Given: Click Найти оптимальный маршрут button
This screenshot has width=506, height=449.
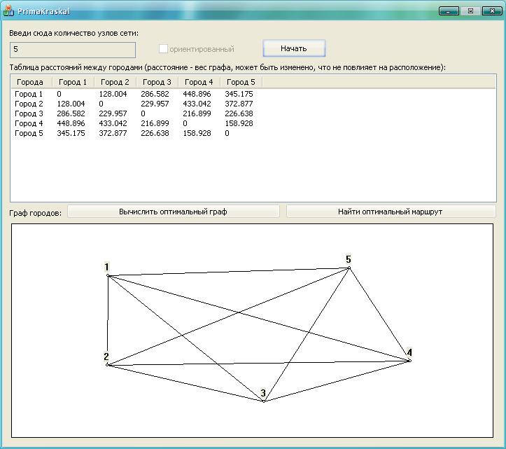Looking at the screenshot, I should pos(391,212).
